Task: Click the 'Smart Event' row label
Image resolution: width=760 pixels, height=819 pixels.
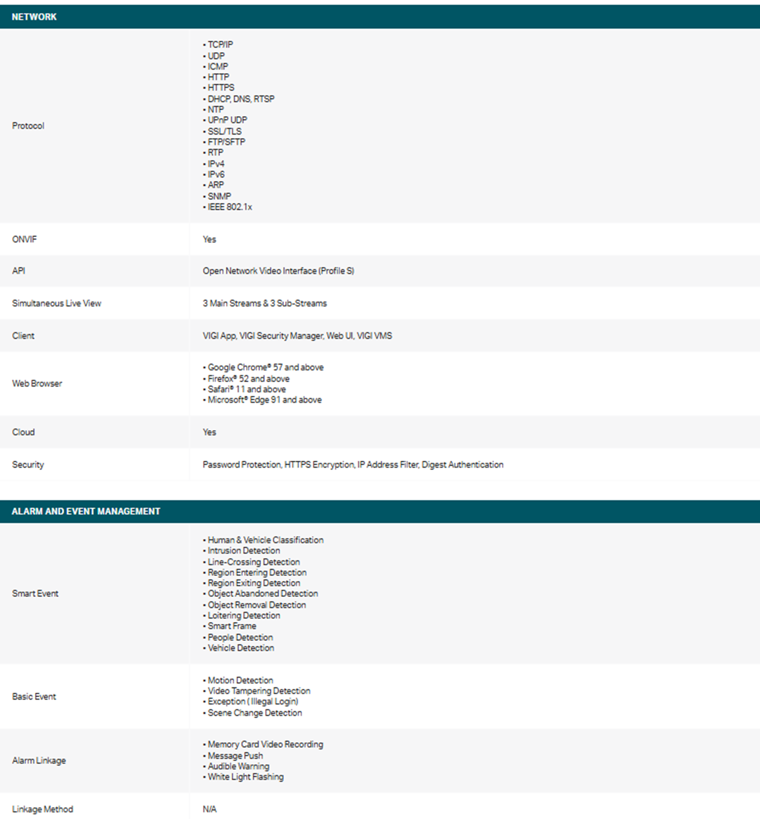Action: [x=35, y=593]
